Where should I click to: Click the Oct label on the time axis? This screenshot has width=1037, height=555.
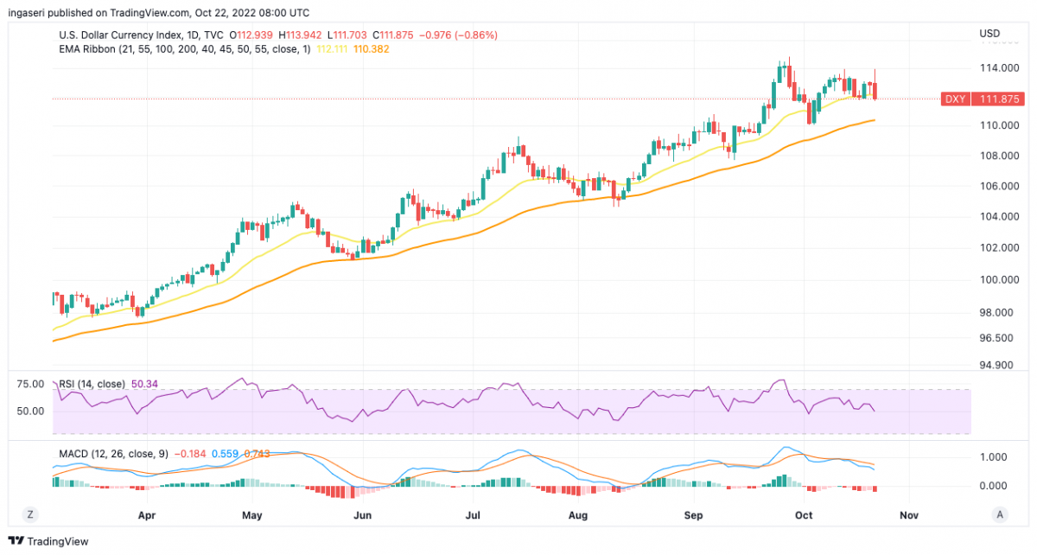pos(804,514)
